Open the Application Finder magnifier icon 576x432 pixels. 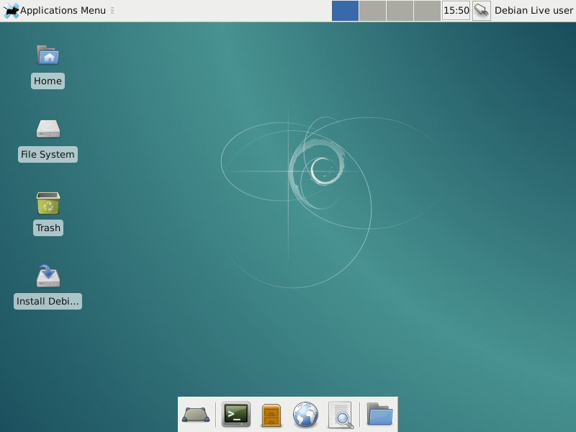[x=341, y=415]
